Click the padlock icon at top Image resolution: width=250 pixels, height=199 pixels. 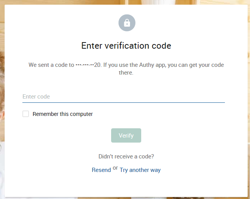pyautogui.click(x=127, y=23)
